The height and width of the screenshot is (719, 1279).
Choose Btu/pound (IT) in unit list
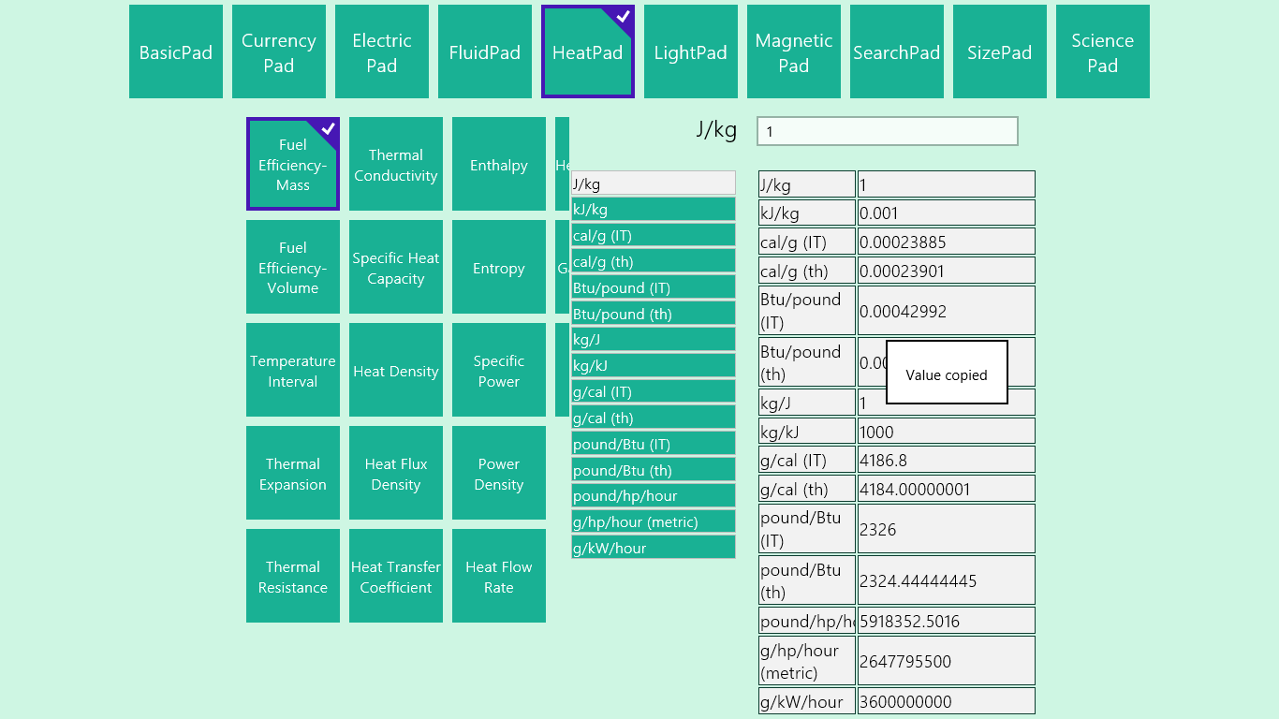click(653, 287)
